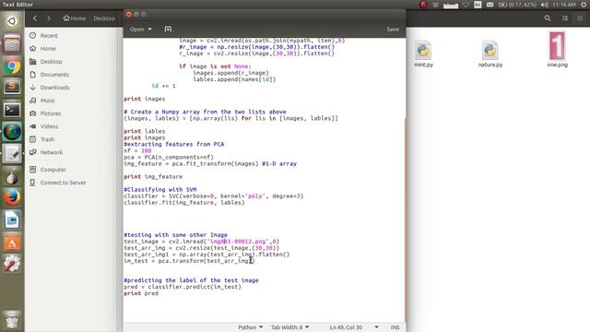Open LibreOffice Writer from the dock
This screenshot has height=332, width=590.
(12, 219)
